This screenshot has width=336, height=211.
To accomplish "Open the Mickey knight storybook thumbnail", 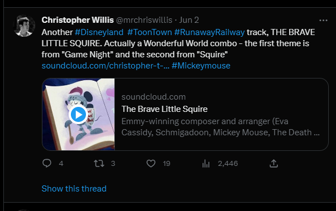I will pos(79,114).
